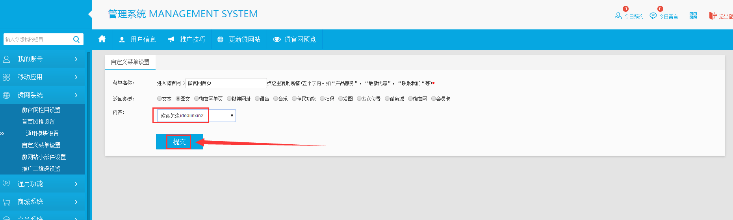Click the home icon in navigation bar
This screenshot has height=220, width=733.
tap(102, 39)
